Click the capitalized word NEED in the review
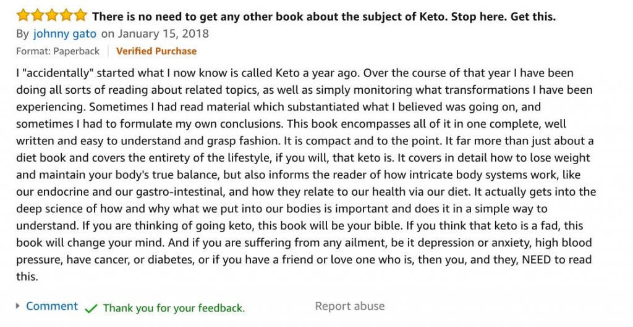The image size is (633, 327). pos(537,259)
